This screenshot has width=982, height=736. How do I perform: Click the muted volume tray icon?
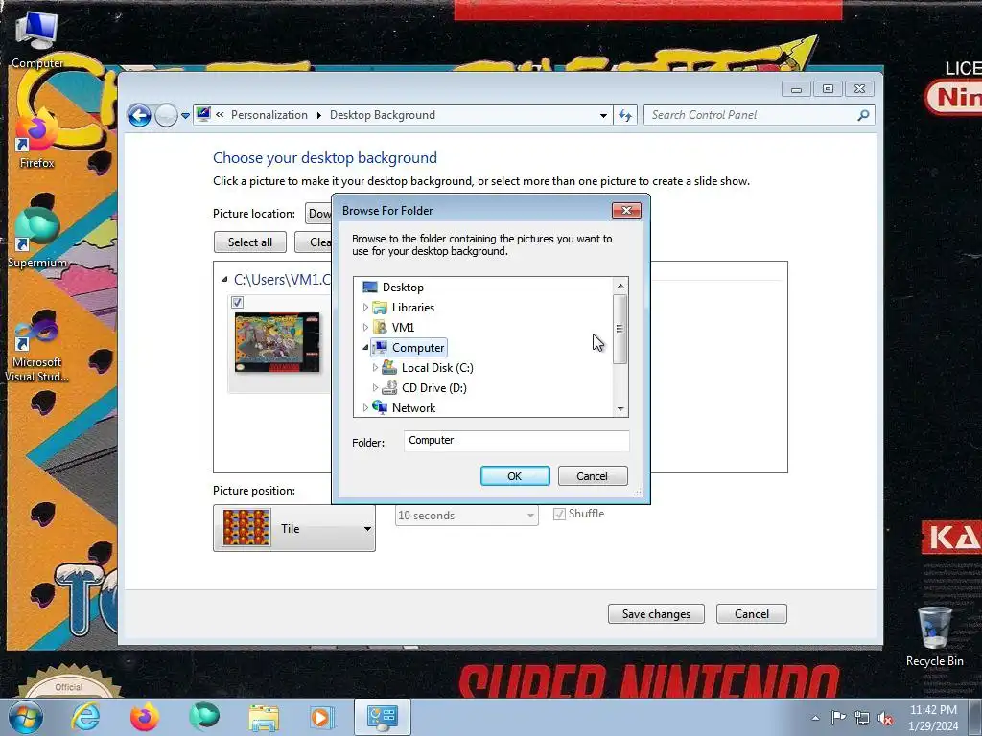885,718
